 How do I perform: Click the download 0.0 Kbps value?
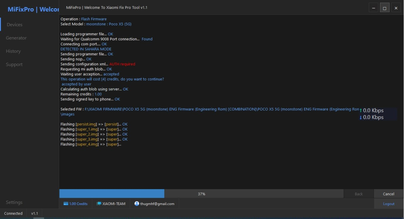(373, 117)
